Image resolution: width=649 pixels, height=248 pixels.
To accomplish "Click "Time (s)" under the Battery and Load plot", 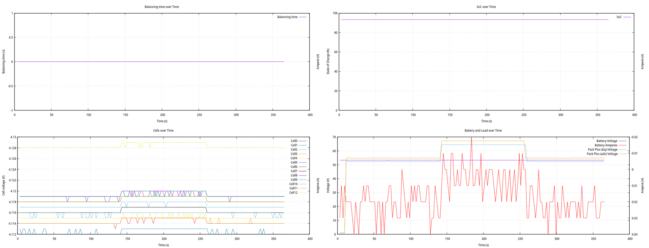I will (483, 245).
